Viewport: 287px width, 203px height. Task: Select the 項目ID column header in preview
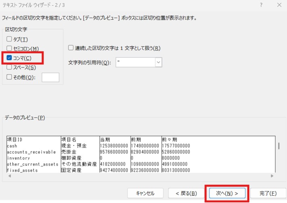coord(15,139)
